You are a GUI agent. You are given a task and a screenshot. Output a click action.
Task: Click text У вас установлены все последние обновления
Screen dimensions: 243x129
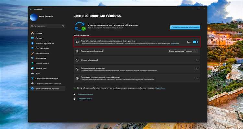click(x=113, y=25)
